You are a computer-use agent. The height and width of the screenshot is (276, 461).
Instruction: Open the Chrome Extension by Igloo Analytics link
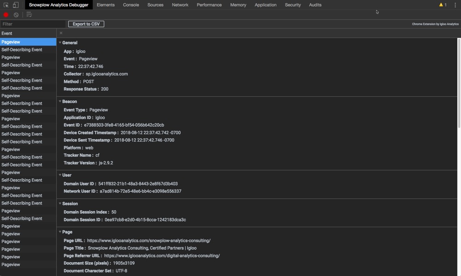435,24
